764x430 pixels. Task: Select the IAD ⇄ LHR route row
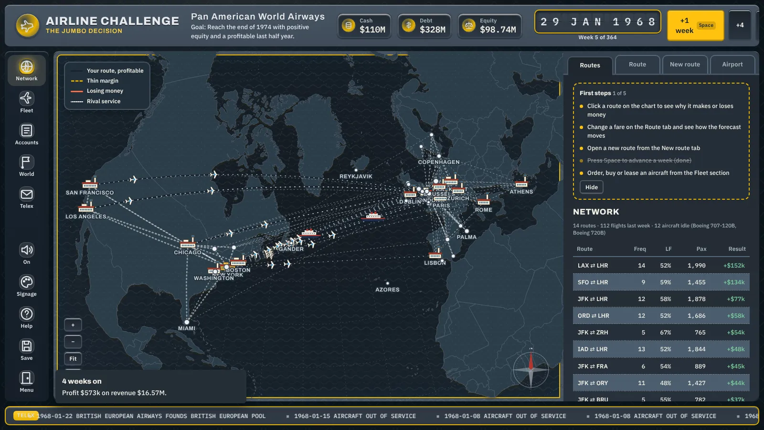coord(661,349)
